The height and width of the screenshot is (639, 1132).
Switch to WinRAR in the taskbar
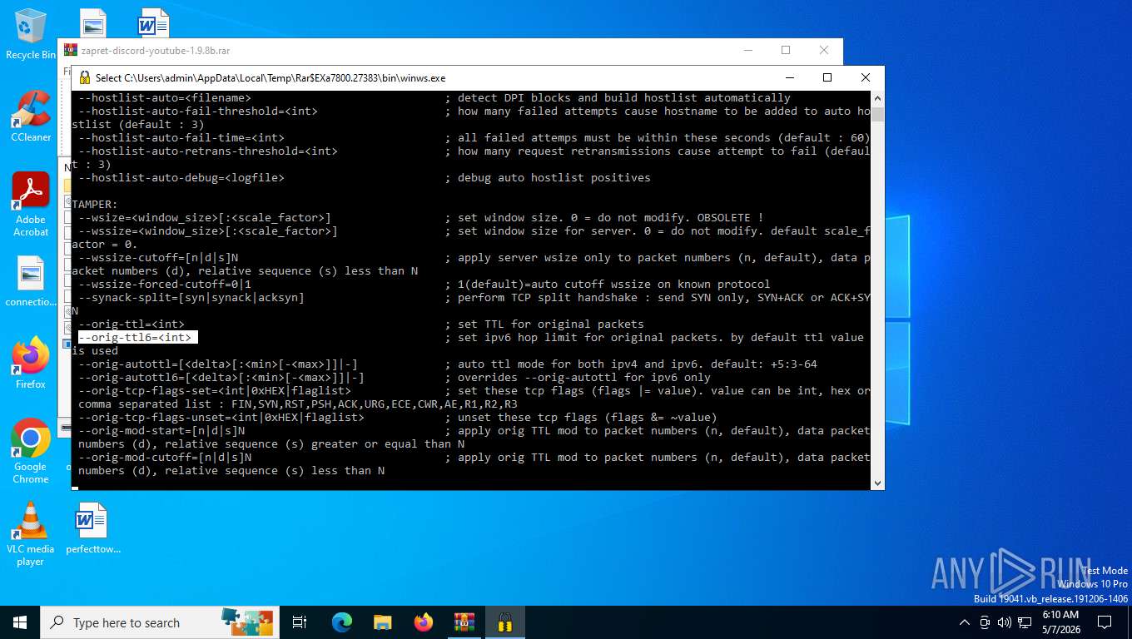pyautogui.click(x=464, y=622)
